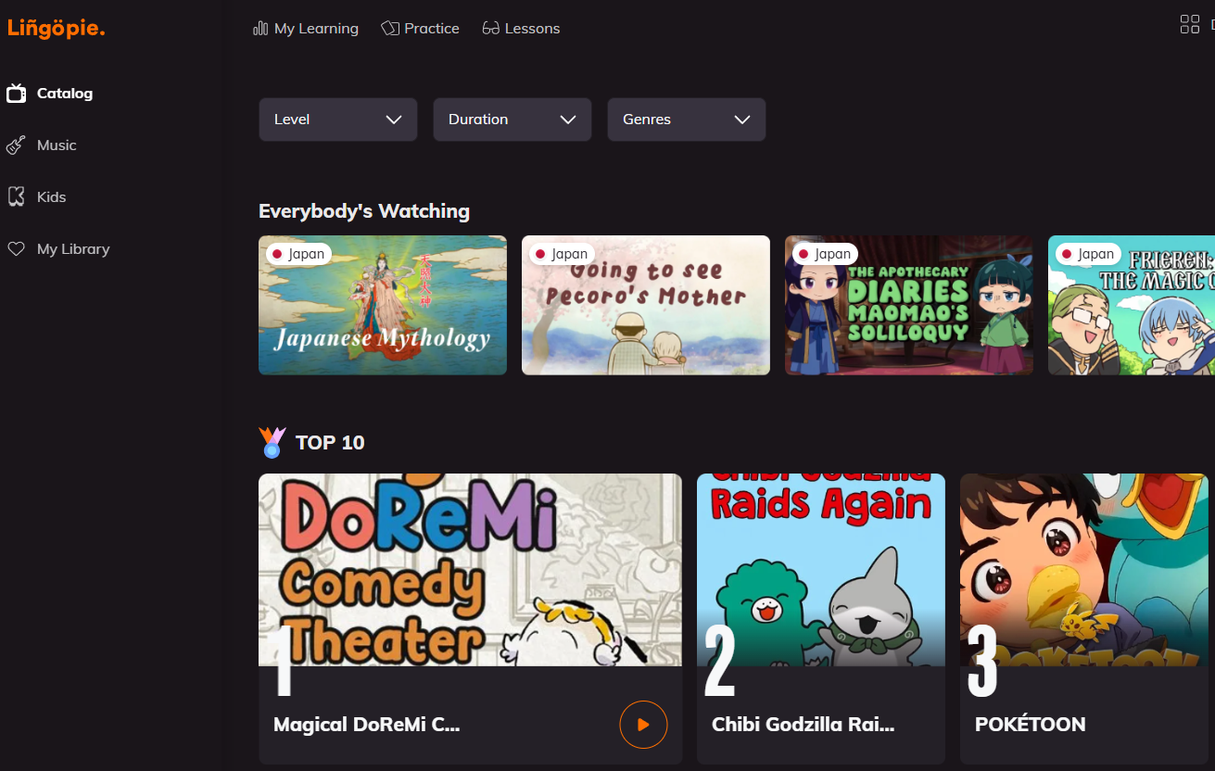Open the Duration filter dropdown
1215x771 pixels.
point(512,120)
